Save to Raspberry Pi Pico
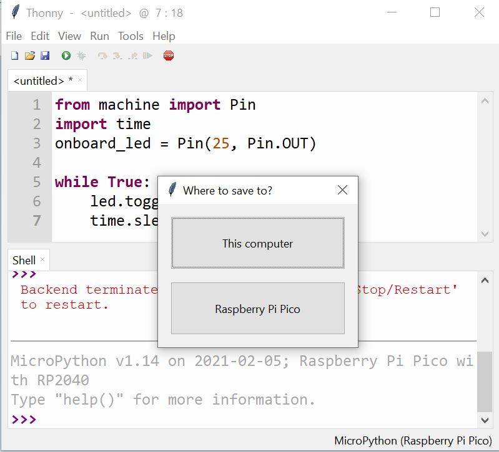This screenshot has height=452, width=499. point(258,309)
